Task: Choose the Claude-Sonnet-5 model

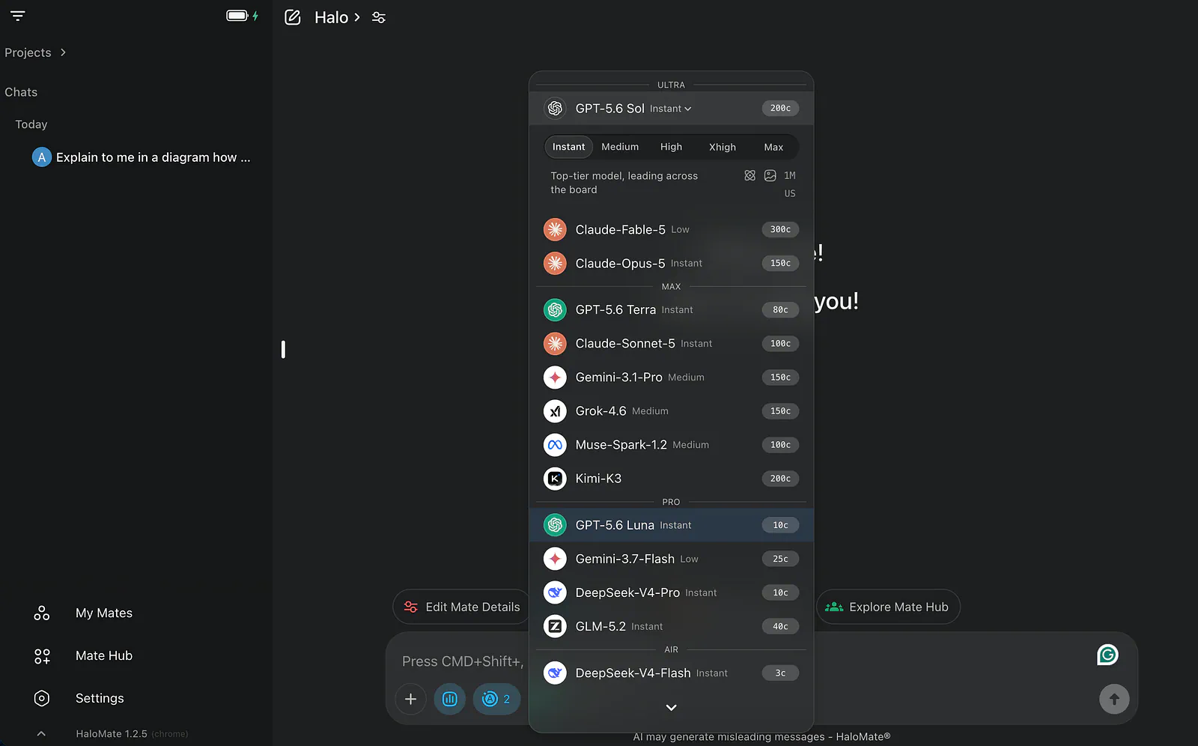Action: click(671, 344)
